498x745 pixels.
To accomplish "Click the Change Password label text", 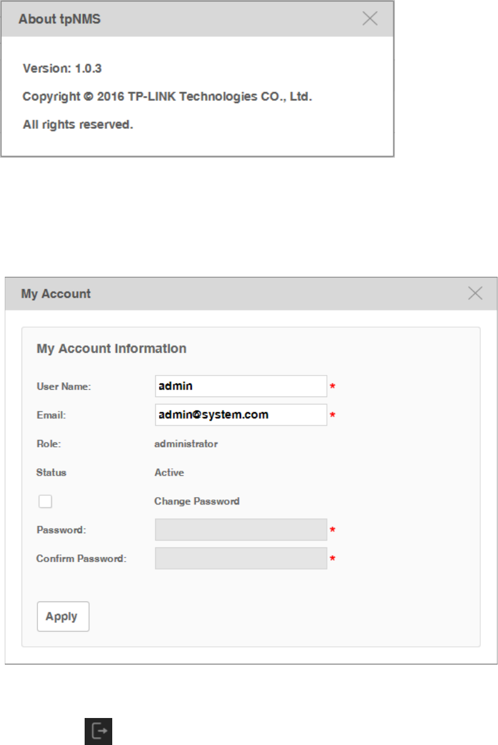I will click(197, 501).
